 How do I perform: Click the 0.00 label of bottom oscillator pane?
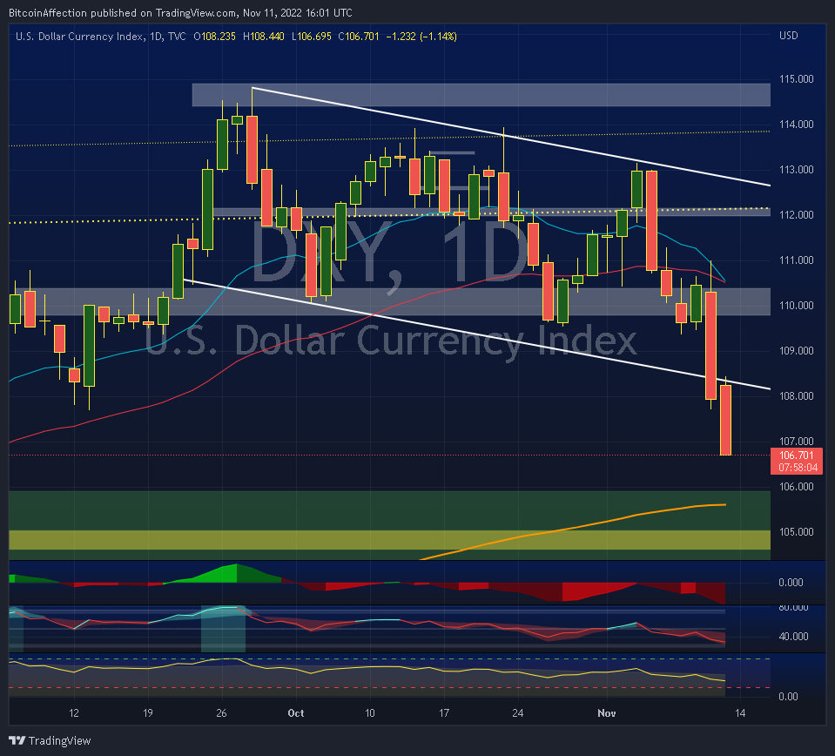pos(789,696)
